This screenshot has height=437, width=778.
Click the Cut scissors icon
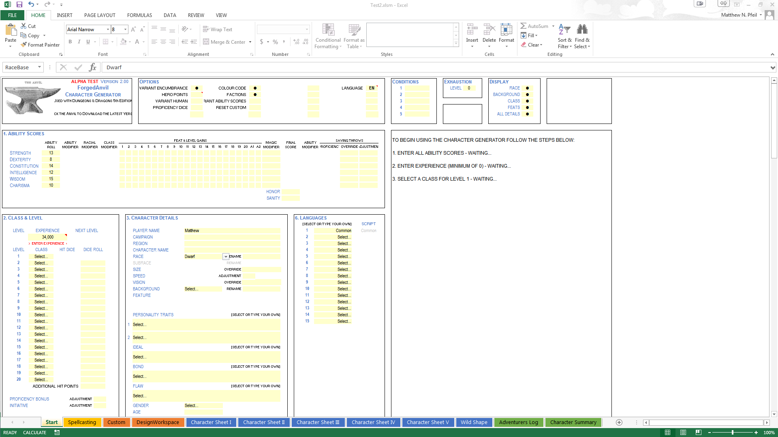tap(24, 26)
